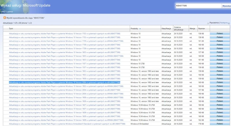Sort results by the Wersja column header
The image size is (231, 126).
pyautogui.click(x=192, y=29)
